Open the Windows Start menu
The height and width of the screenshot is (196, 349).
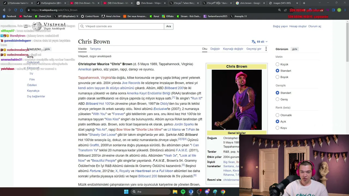coord(126,192)
